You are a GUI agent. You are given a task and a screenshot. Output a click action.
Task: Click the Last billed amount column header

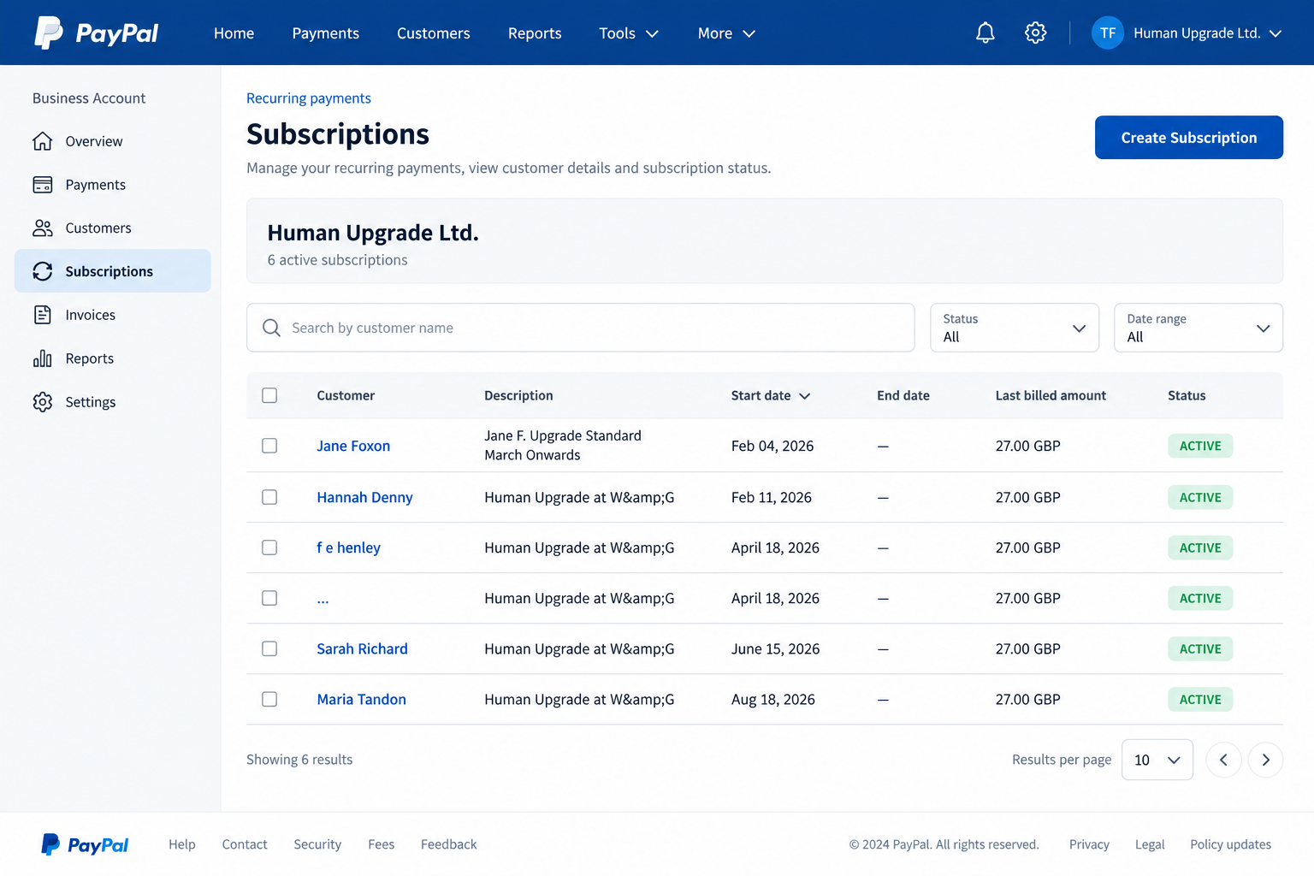pos(1051,395)
